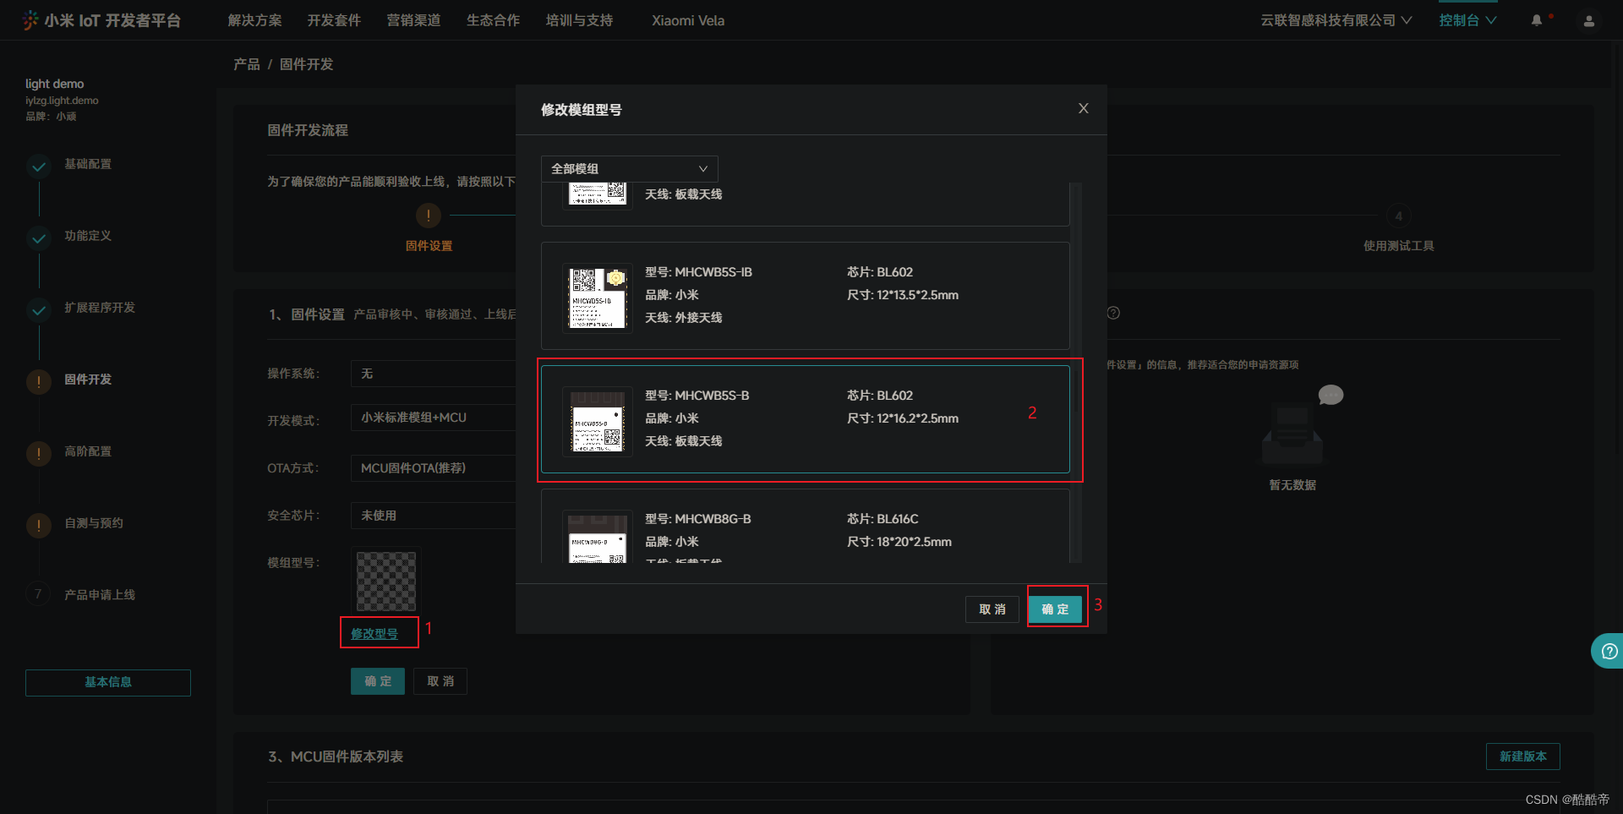Image resolution: width=1623 pixels, height=814 pixels.
Task: Open the 安全芯片 select field
Action: pos(433,516)
